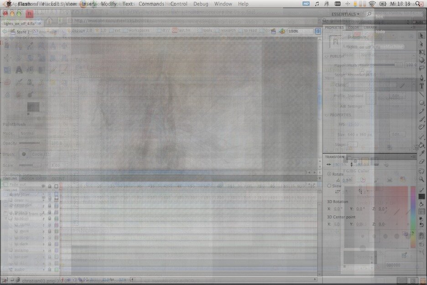This screenshot has height=285, width=427.
Task: Click the timeline lock column header icon
Action: pyautogui.click(x=50, y=186)
